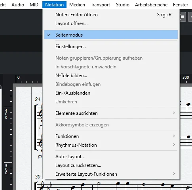Image resolution: width=192 pixels, height=190 pixels.
Task: Open the Arbeitsbereiche menu
Action: point(151,5)
